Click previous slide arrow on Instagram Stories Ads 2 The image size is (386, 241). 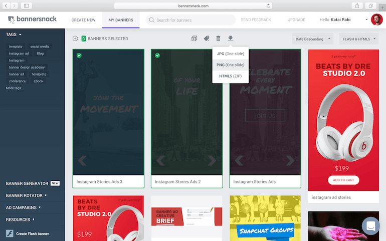[161, 160]
